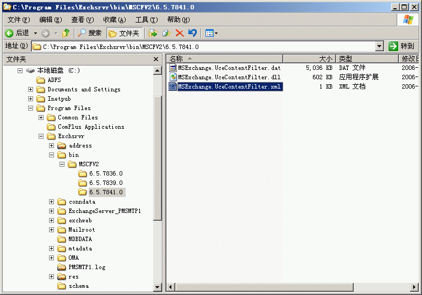The height and width of the screenshot is (295, 422).
Task: Click the Copy To toolbar icon
Action: [x=166, y=33]
